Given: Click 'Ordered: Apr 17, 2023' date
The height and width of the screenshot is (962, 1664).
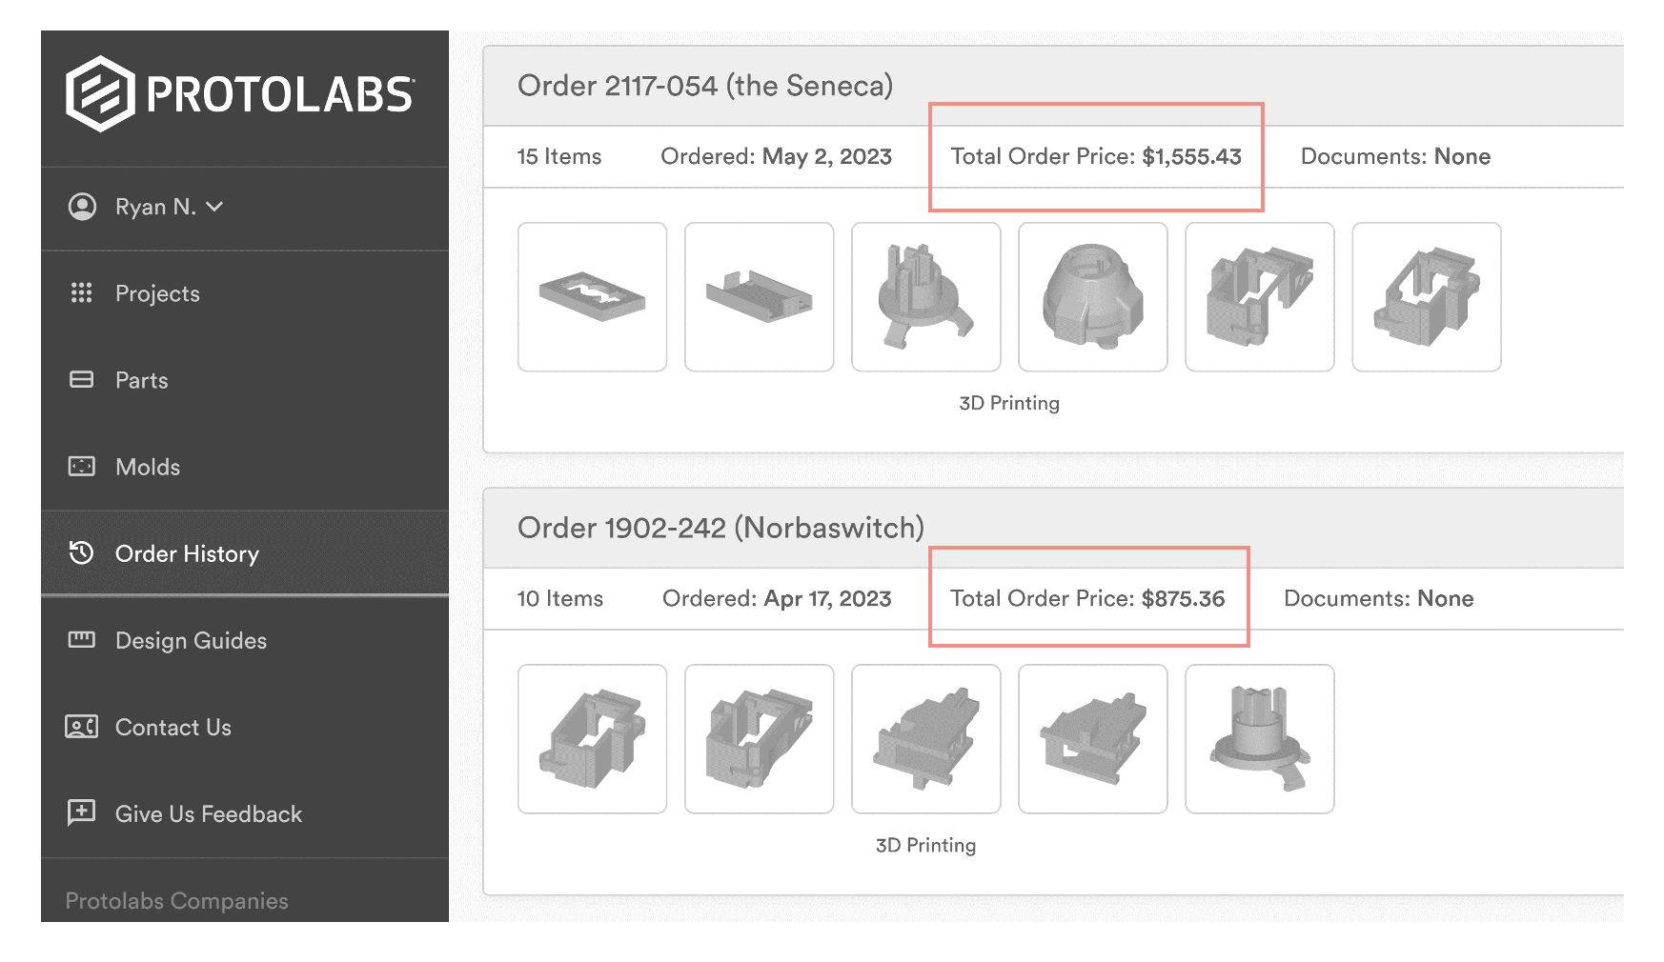Looking at the screenshot, I should [777, 599].
